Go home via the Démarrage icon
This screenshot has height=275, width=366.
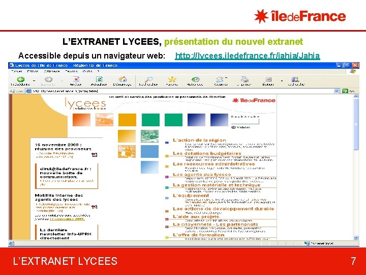coord(123,79)
